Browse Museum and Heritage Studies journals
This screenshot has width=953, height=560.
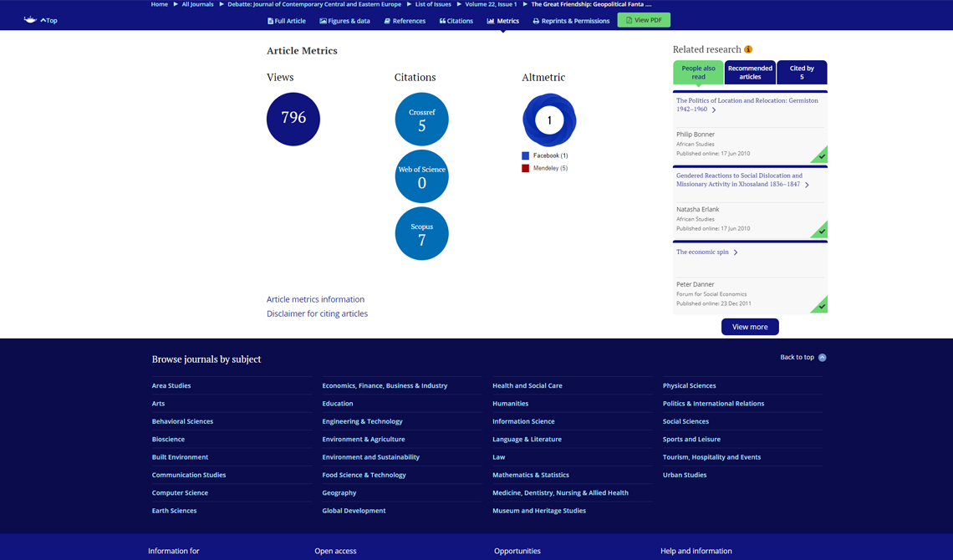tap(539, 511)
